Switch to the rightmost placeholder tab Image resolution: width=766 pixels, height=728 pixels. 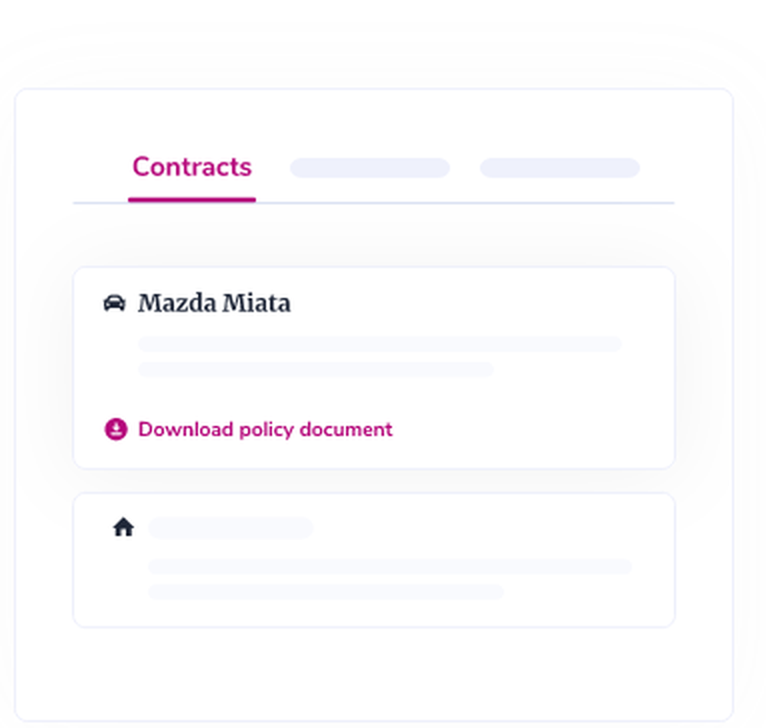click(x=559, y=168)
